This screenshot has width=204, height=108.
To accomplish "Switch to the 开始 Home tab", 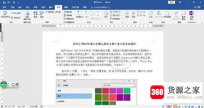I will coord(13,7).
